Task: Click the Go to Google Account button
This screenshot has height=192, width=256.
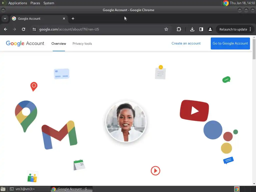Action: (x=230, y=43)
